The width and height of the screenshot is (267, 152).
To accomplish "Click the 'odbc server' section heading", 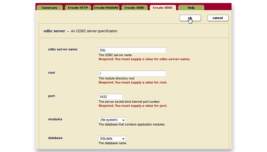I will [x=55, y=31].
